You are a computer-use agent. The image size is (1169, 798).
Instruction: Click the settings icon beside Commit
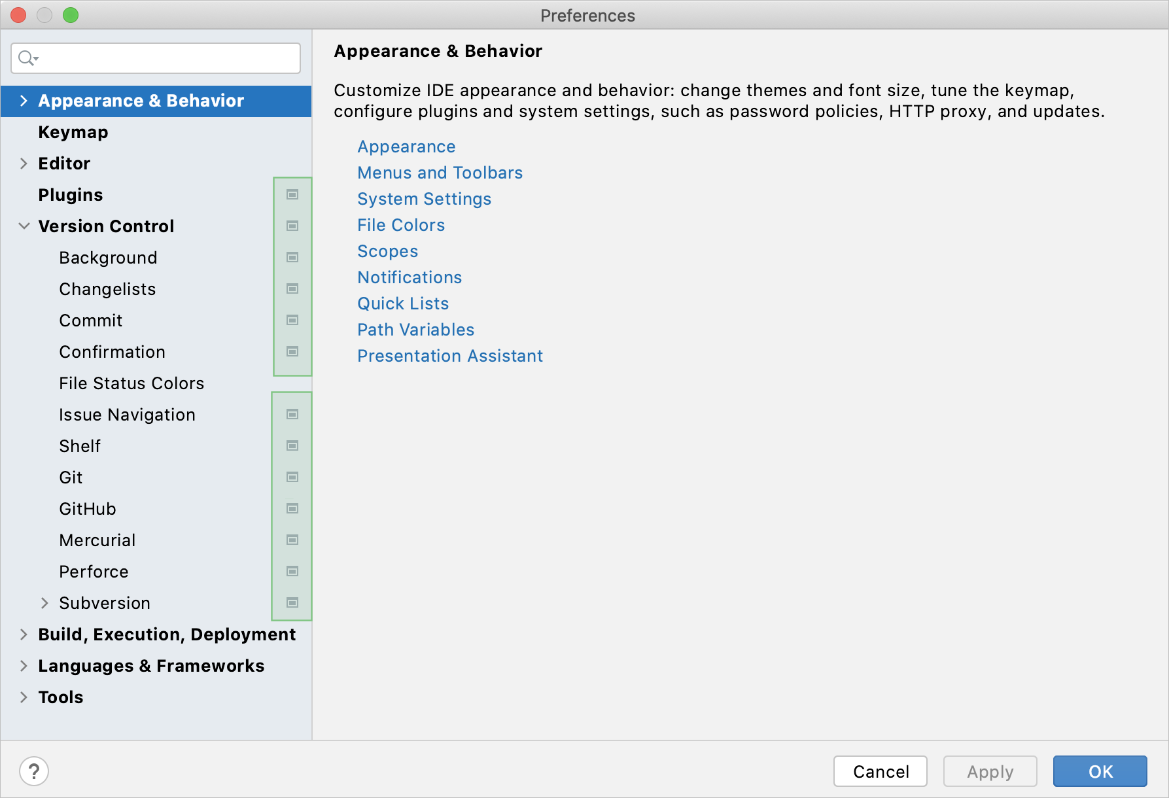click(x=292, y=320)
